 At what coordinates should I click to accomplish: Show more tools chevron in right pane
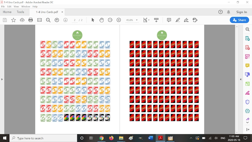pyautogui.click(x=247, y=123)
